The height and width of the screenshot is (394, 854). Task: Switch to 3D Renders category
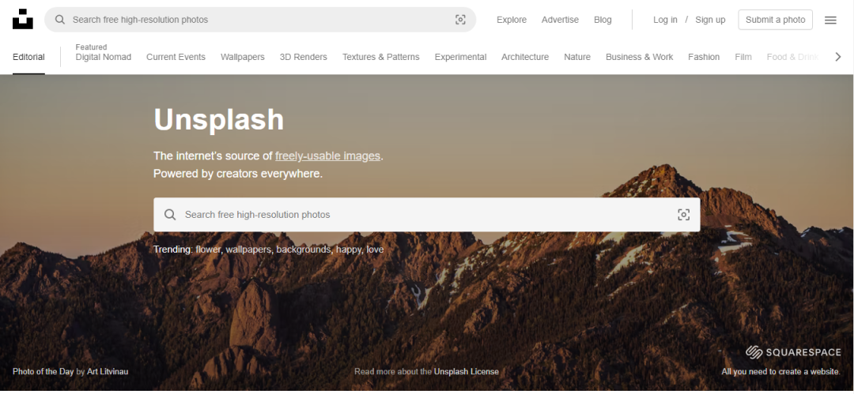303,57
